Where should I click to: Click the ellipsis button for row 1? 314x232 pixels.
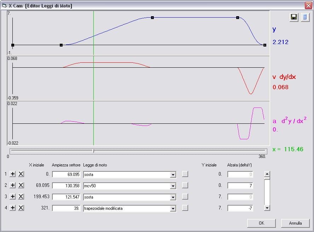click(x=185, y=174)
